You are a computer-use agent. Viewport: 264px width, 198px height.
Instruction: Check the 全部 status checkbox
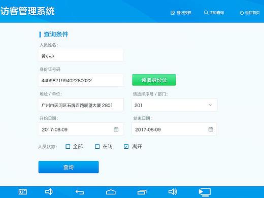pos(68,146)
